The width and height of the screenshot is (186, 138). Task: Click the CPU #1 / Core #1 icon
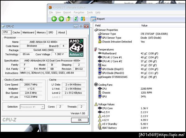coord(100,57)
